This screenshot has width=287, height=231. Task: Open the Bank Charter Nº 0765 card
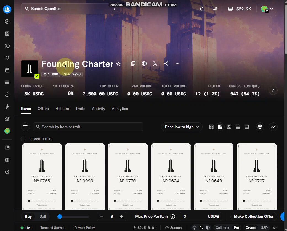[42, 177]
